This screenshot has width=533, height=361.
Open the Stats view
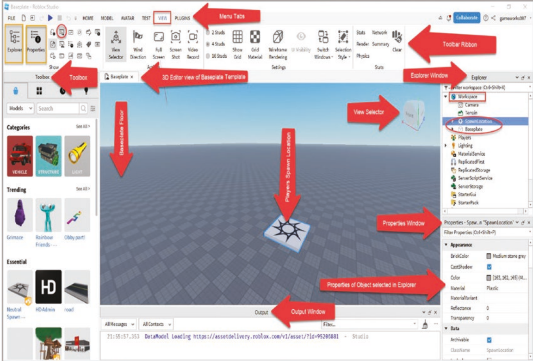[x=361, y=33]
